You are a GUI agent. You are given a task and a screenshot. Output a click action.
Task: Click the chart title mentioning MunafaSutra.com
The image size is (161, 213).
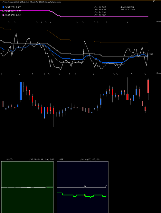32,2
